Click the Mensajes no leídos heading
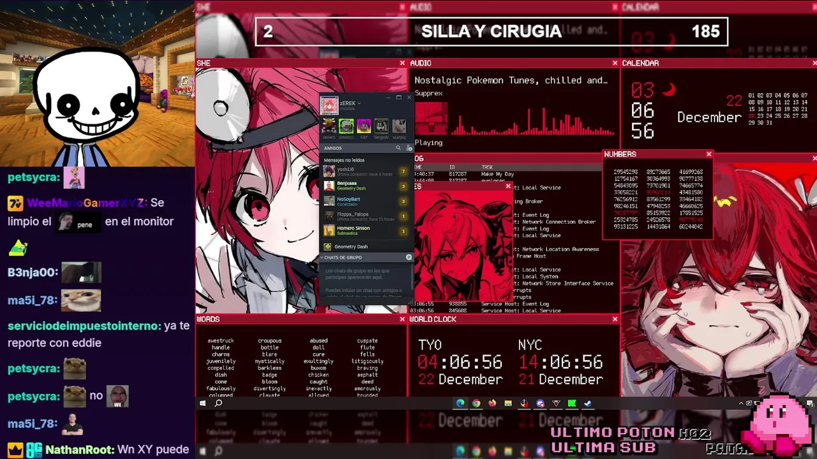 click(x=344, y=160)
